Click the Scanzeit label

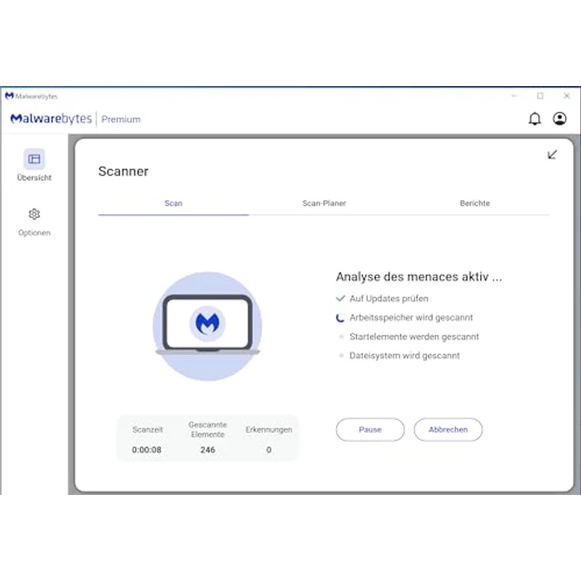click(x=148, y=429)
